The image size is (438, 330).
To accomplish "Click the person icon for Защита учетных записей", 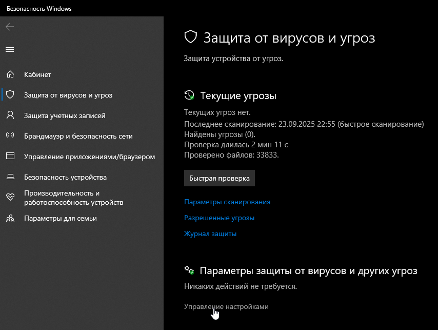I will [x=10, y=115].
